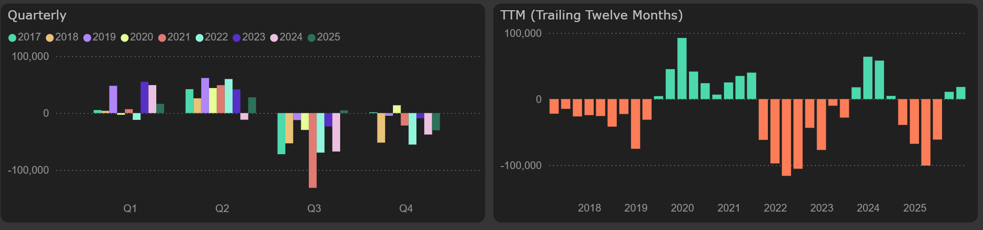Click the last green TTM bar on right
Viewport: 983px width, 230px height.
960,93
